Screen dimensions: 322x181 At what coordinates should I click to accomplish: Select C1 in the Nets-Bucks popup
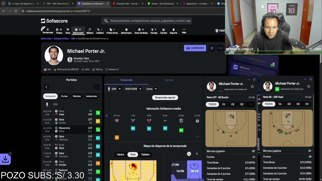click(224, 104)
